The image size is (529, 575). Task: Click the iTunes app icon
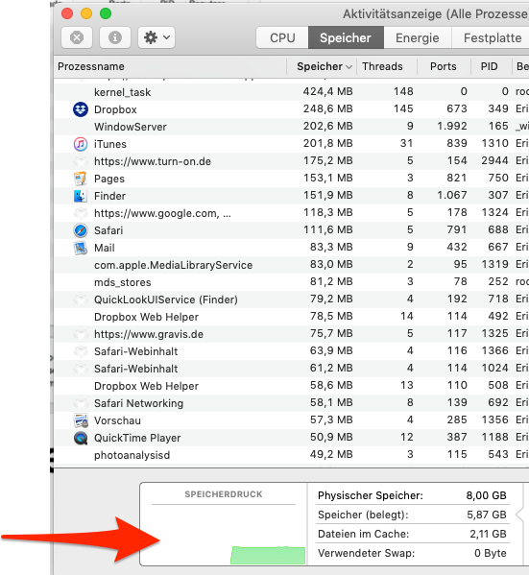pos(81,144)
